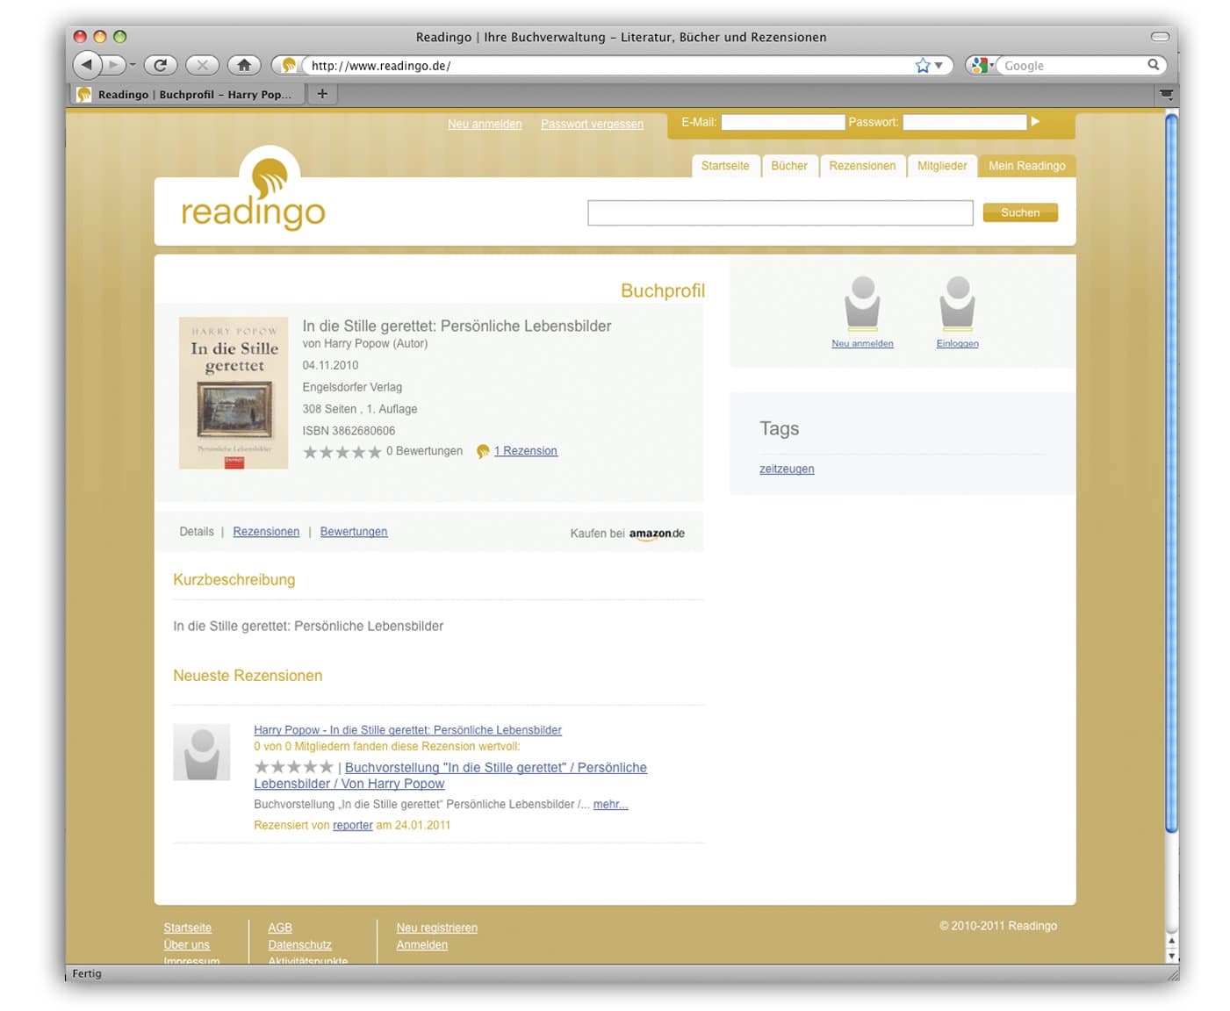Click the scrollbar up arrow
1230x1011 pixels.
[x=1171, y=941]
